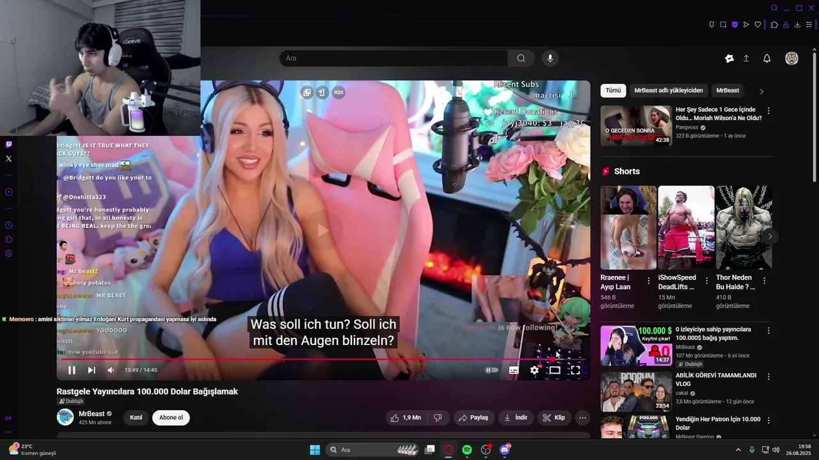
Task: Bookmark the page with heart icon
Action: [x=758, y=25]
